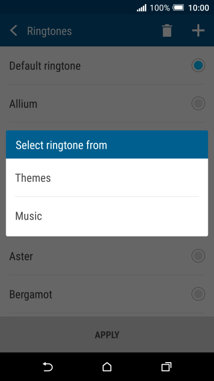This screenshot has width=214, height=381.
Task: Select the Default ringtone radio button
Action: tap(198, 65)
